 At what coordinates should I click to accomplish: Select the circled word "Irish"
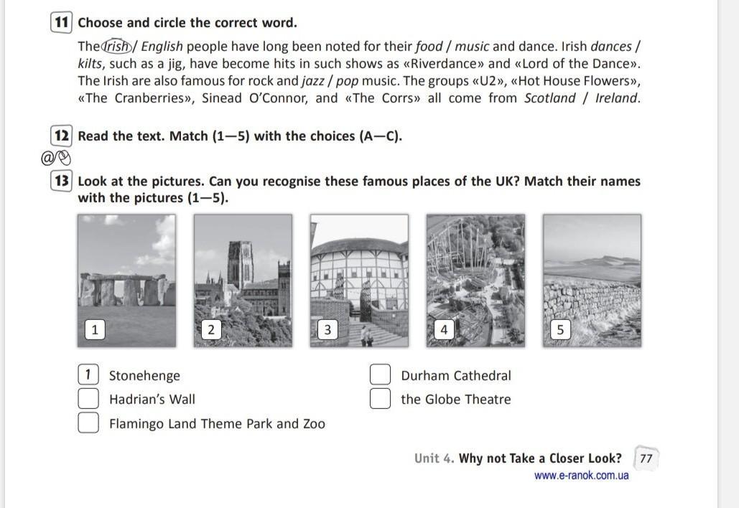(x=118, y=47)
